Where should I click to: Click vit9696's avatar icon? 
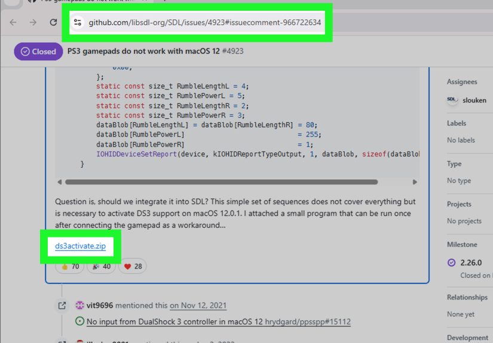(x=80, y=305)
